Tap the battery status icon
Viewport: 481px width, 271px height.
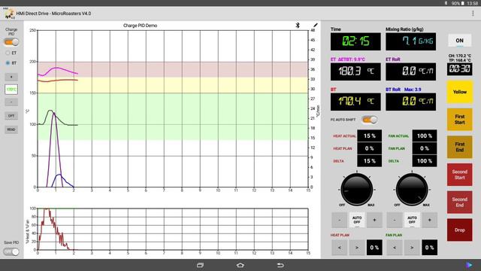[x=463, y=3]
